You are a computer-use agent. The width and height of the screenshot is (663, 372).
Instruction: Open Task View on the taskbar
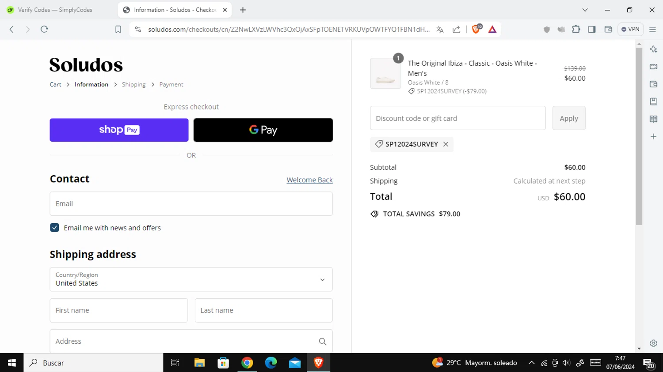[175, 363]
